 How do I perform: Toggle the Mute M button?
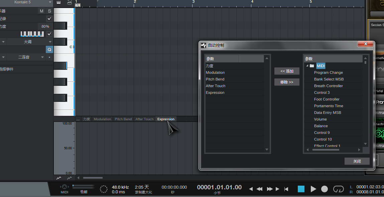pos(42,11)
